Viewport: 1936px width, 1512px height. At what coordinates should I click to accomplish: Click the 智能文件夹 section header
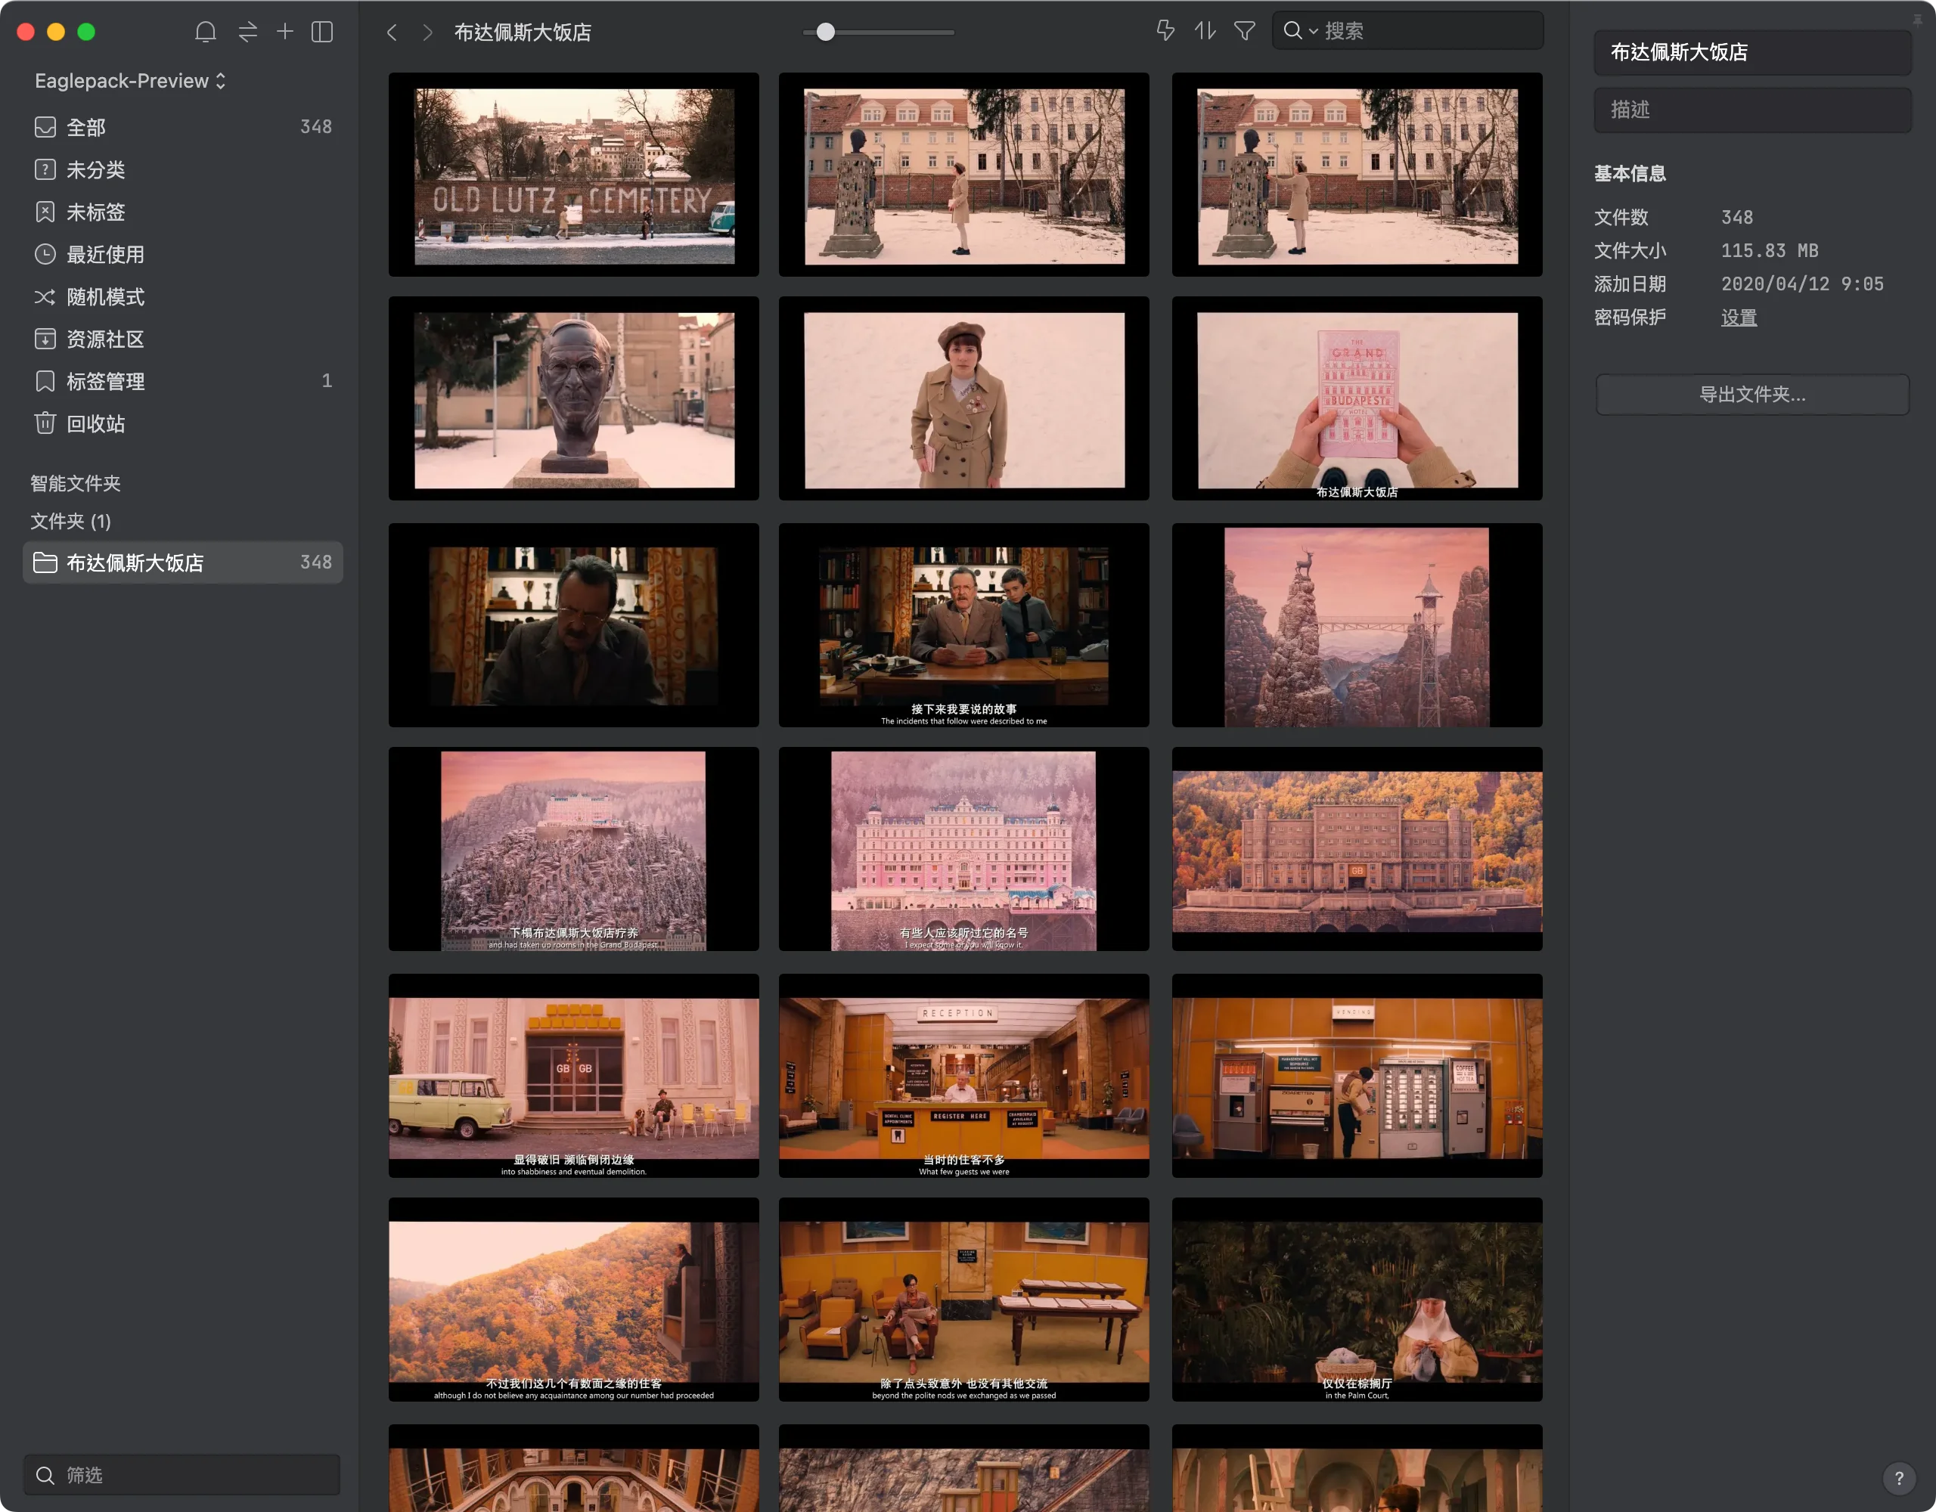point(76,483)
